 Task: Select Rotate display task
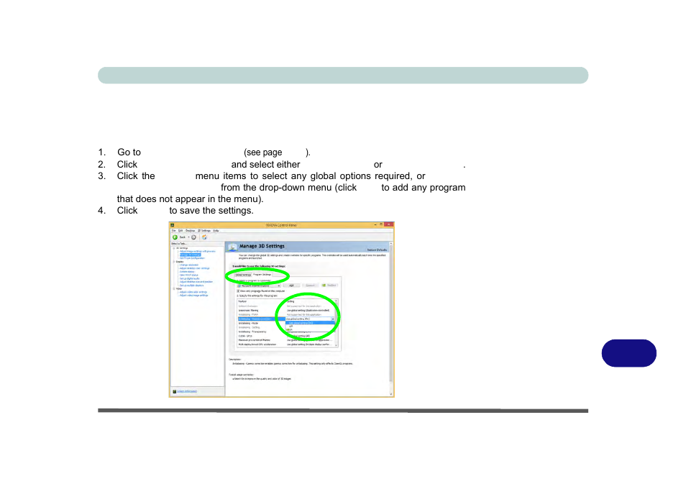coord(187,272)
